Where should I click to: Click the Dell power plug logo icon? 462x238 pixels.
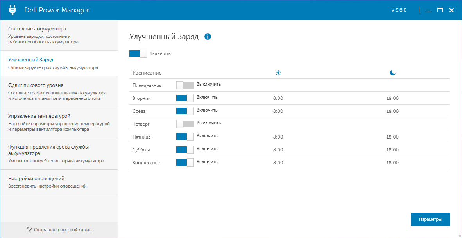[x=12, y=10]
